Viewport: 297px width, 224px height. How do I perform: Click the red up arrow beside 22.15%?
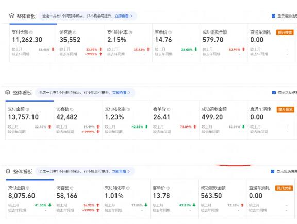pos(49,126)
